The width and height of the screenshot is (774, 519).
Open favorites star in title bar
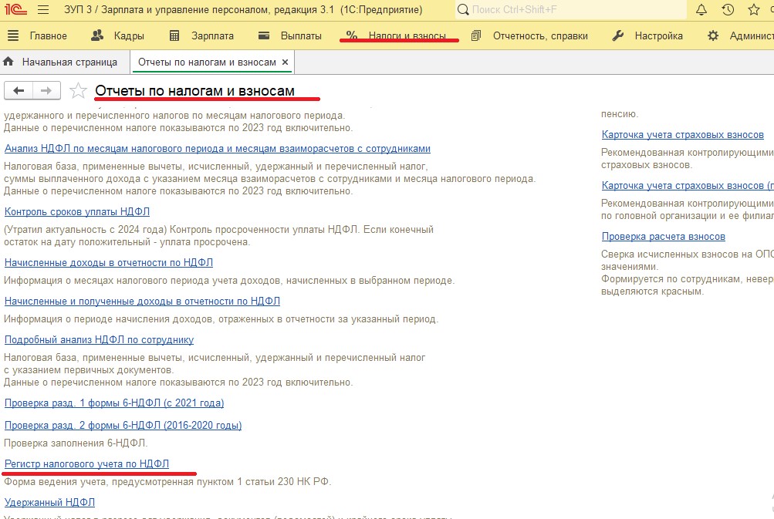click(754, 9)
